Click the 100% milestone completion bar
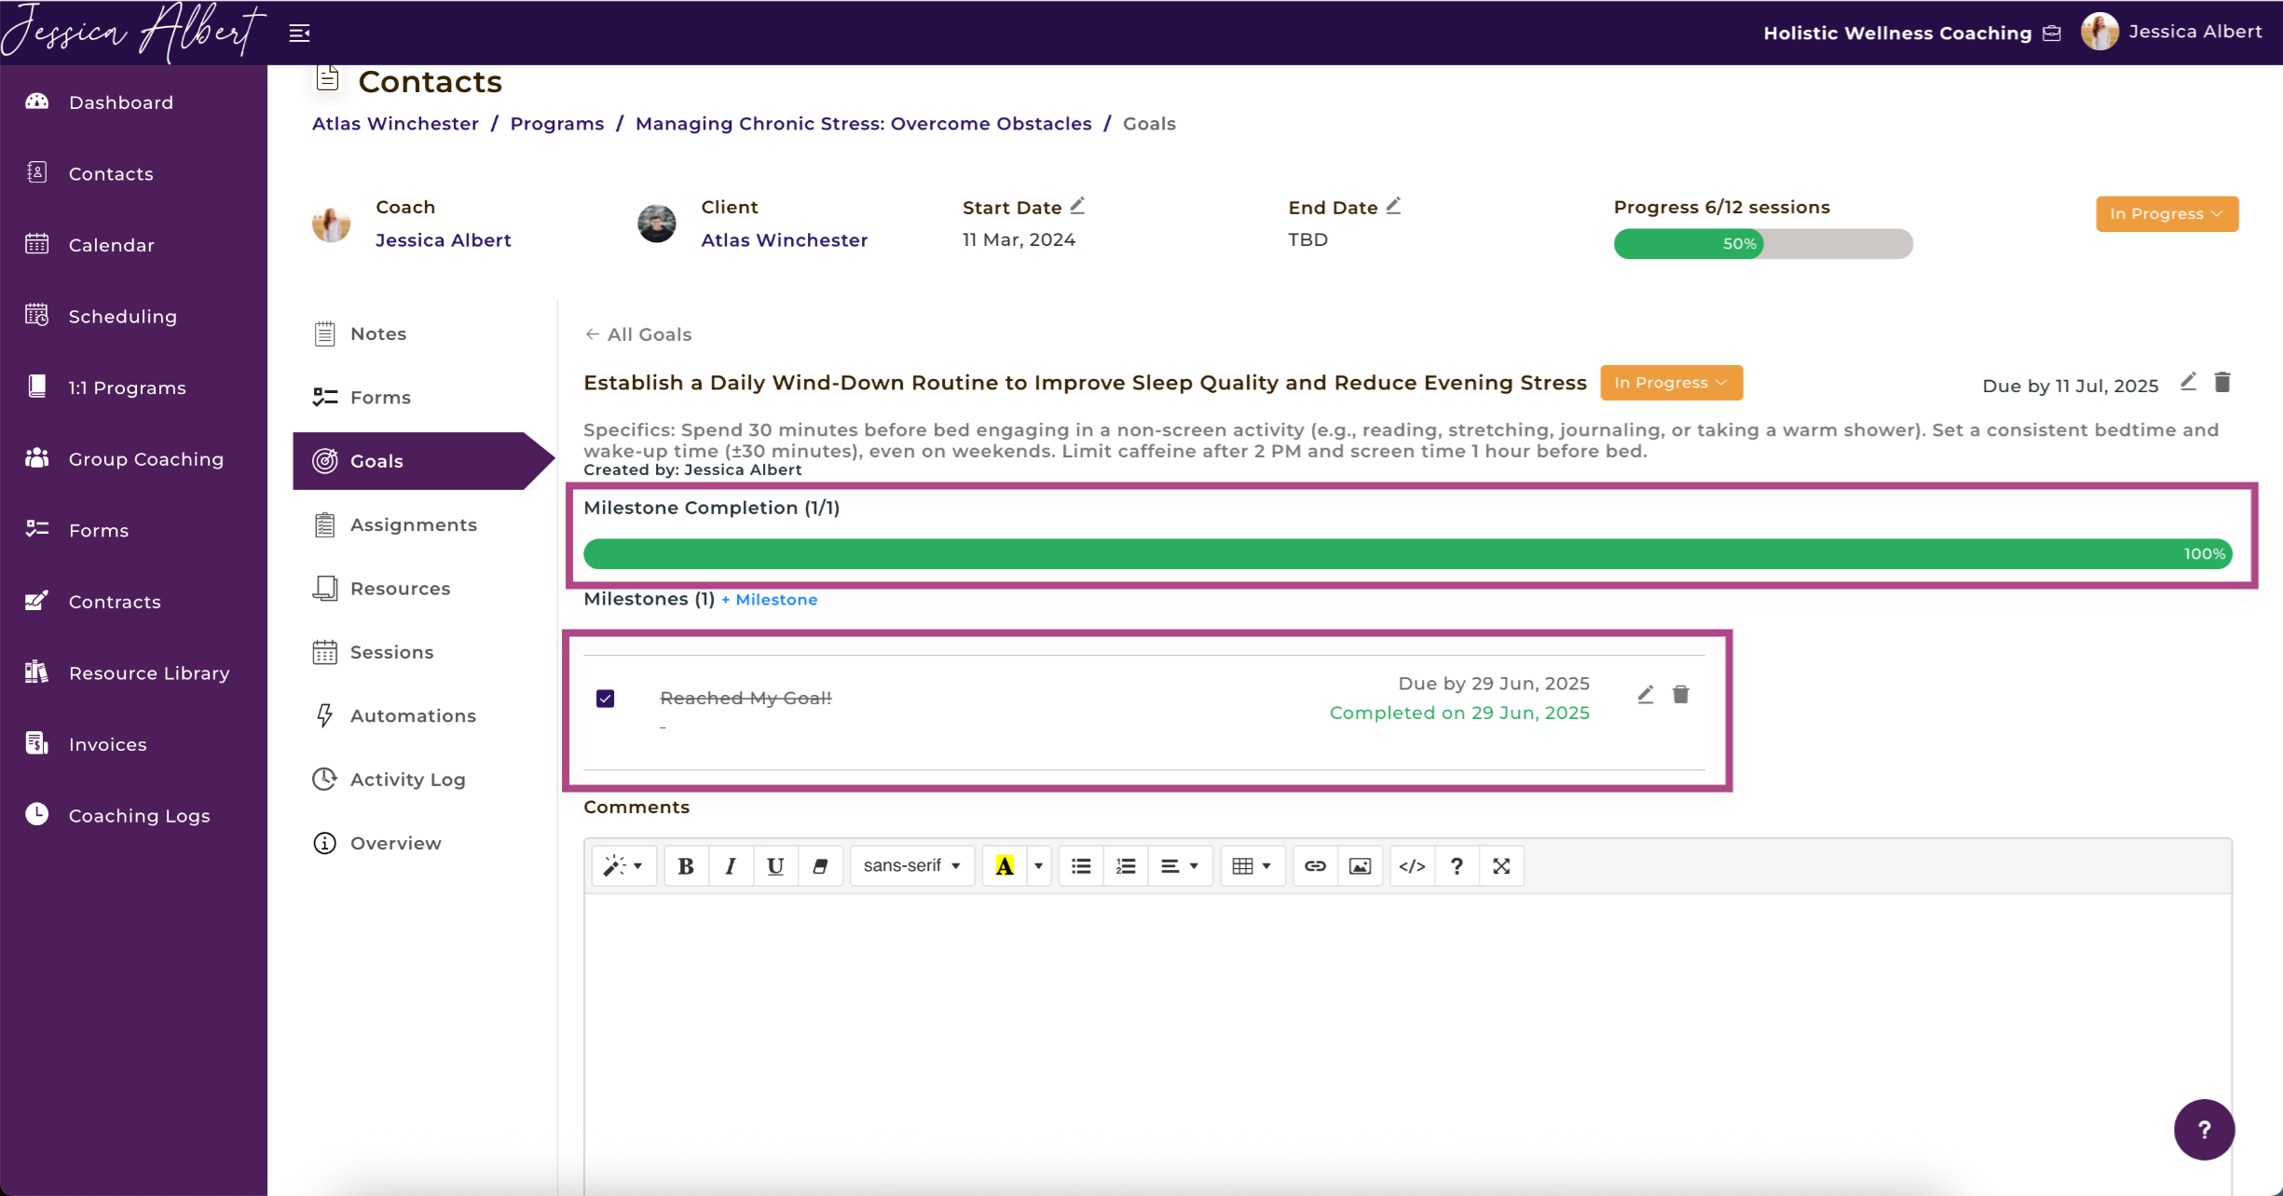Viewport: 2283px width, 1196px height. coord(1408,554)
